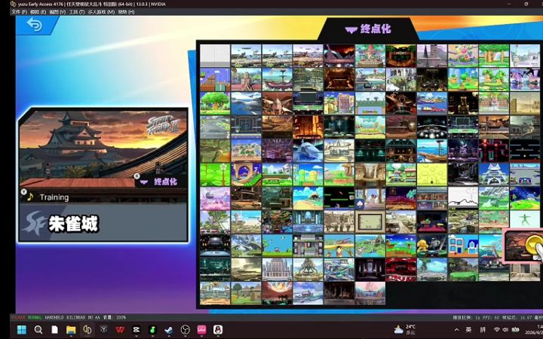543x339 pixels.
Task: Toggle the VULKAN graphics API status
Action: click(x=18, y=317)
